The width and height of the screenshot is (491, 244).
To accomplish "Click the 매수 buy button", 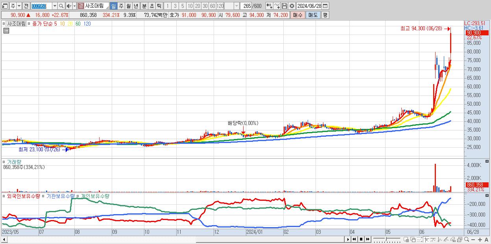I will pos(298,15).
